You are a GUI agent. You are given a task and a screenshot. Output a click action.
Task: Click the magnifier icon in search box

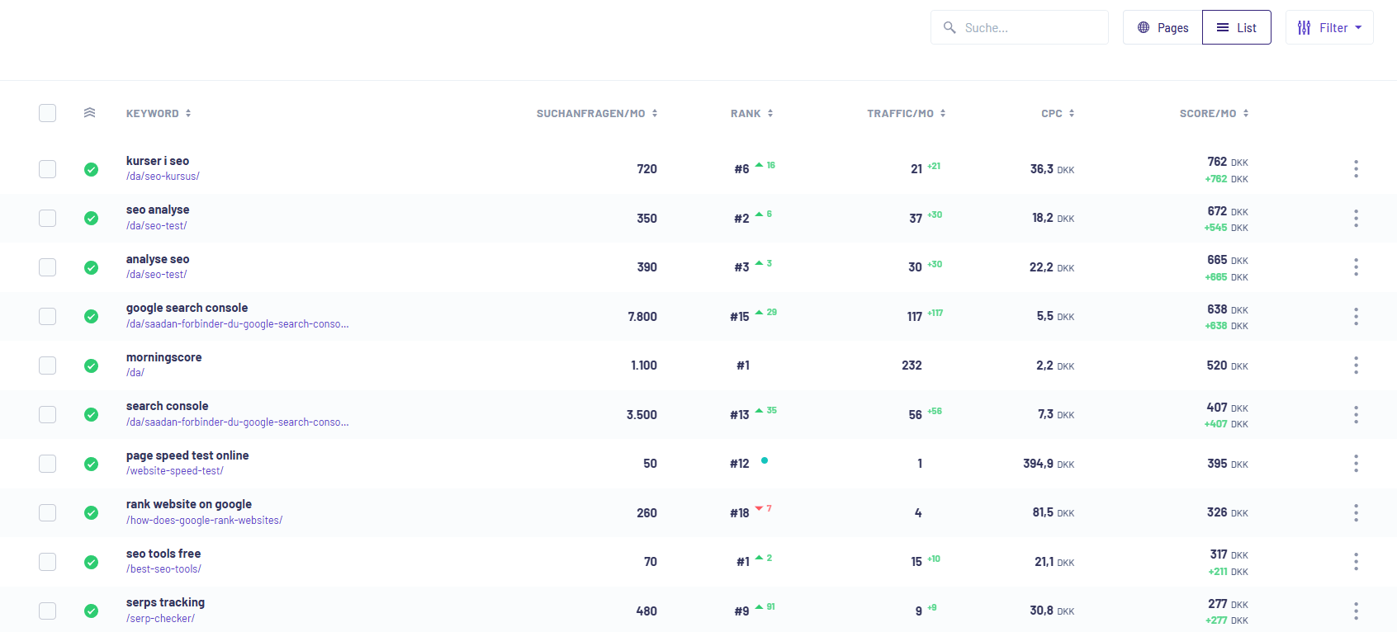[949, 27]
